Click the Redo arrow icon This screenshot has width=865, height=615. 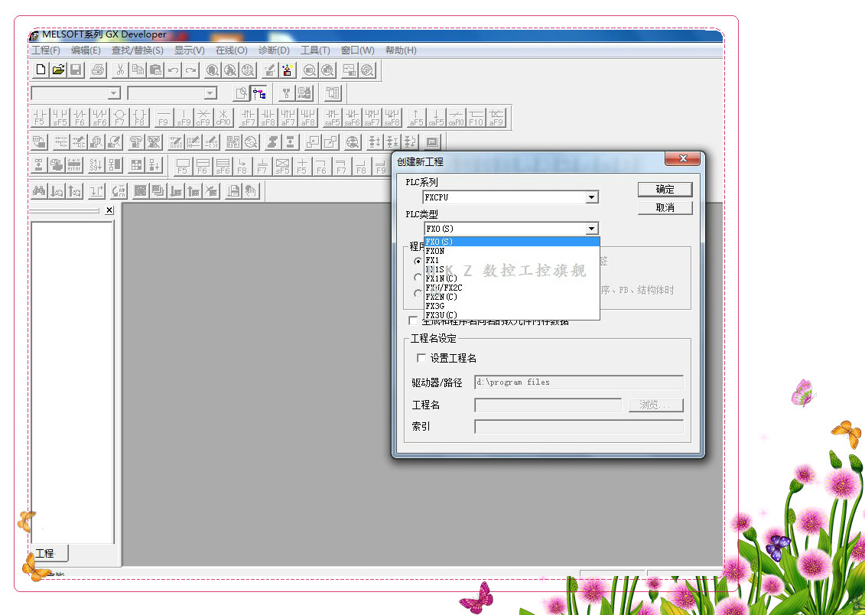[191, 70]
